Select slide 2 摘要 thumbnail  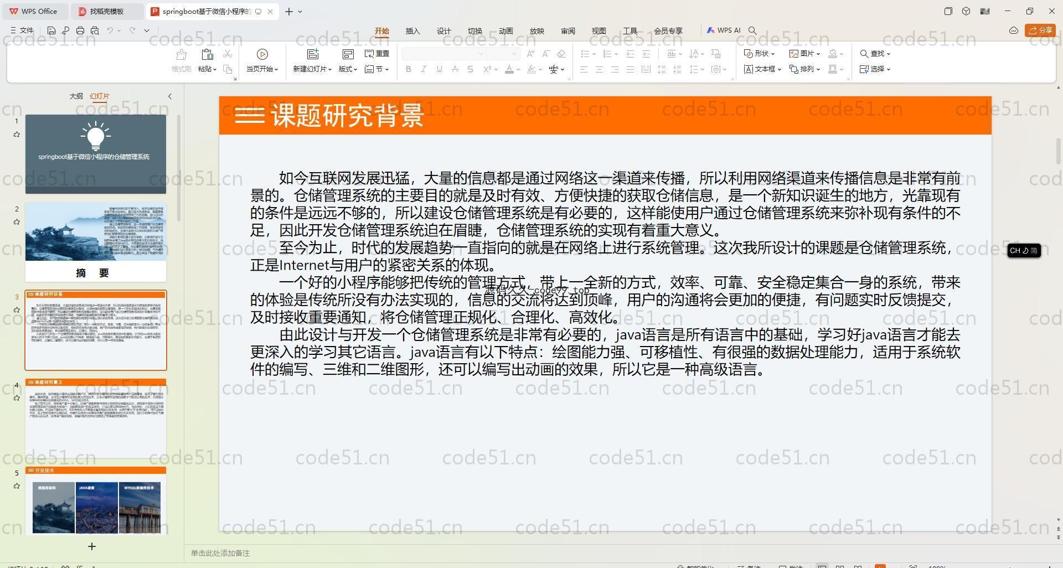coord(95,242)
